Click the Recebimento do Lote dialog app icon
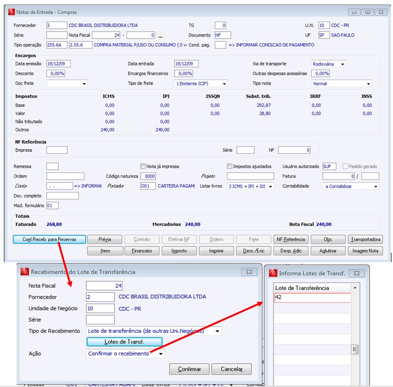The width and height of the screenshot is (393, 387). [25, 272]
